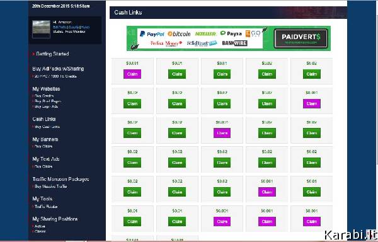Click Buy Cash Links sublink
378x242 pixels.
[47, 127]
